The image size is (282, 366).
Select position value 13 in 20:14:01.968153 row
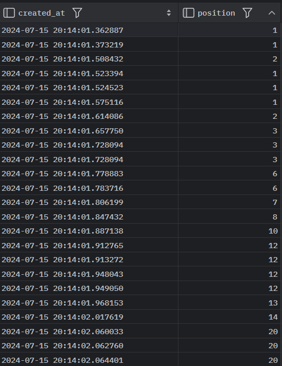(229, 303)
